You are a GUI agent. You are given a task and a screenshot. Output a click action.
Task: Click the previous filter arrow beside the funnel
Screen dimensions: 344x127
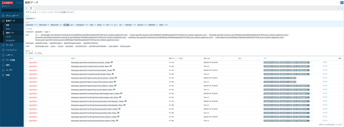pyautogui.click(x=27, y=8)
